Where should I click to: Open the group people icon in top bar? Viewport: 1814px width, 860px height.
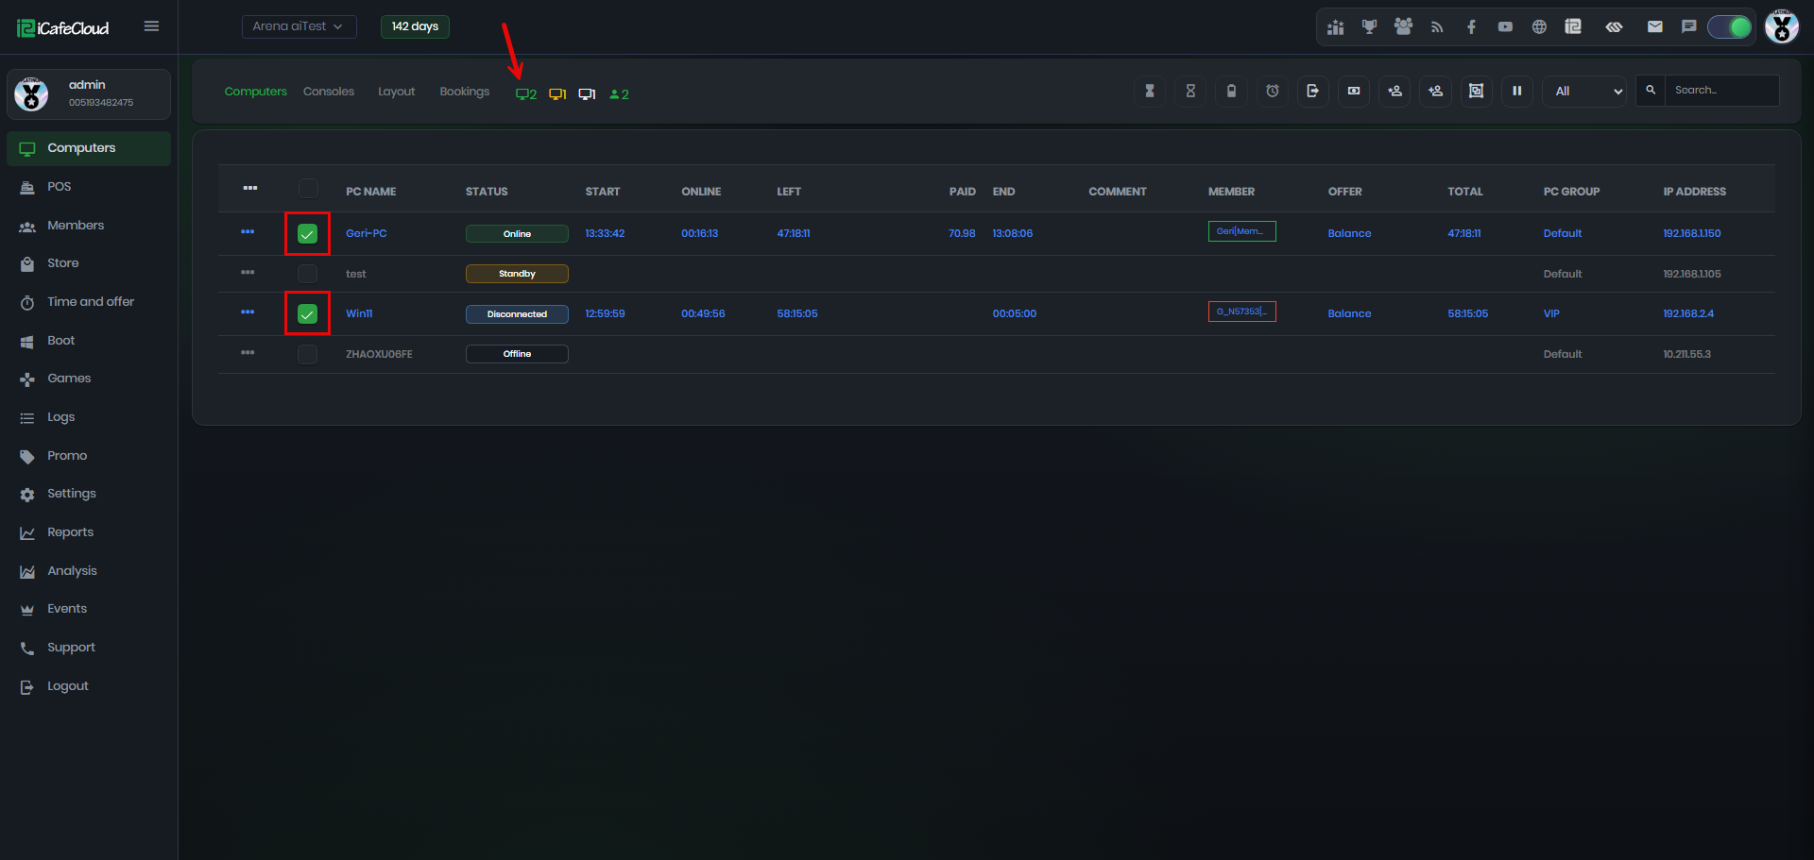pos(1403,27)
